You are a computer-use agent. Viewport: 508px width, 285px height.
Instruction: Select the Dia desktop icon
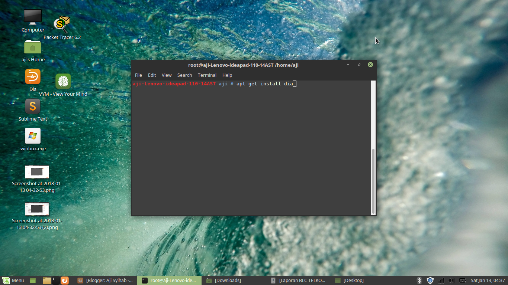33,80
